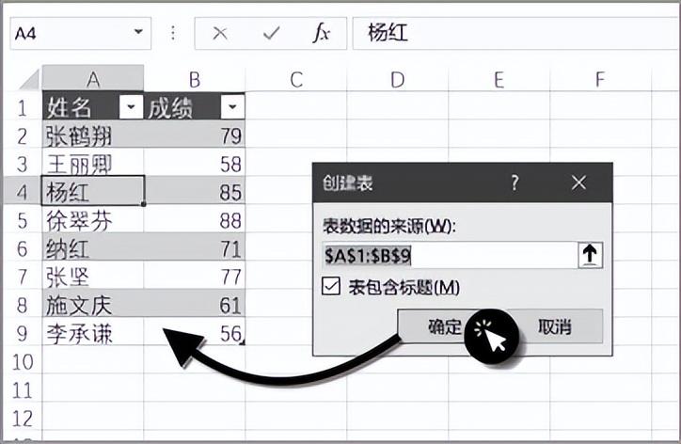This screenshot has height=444, width=681.
Task: Click the formula bar vertical dots handle
Action: tap(172, 33)
